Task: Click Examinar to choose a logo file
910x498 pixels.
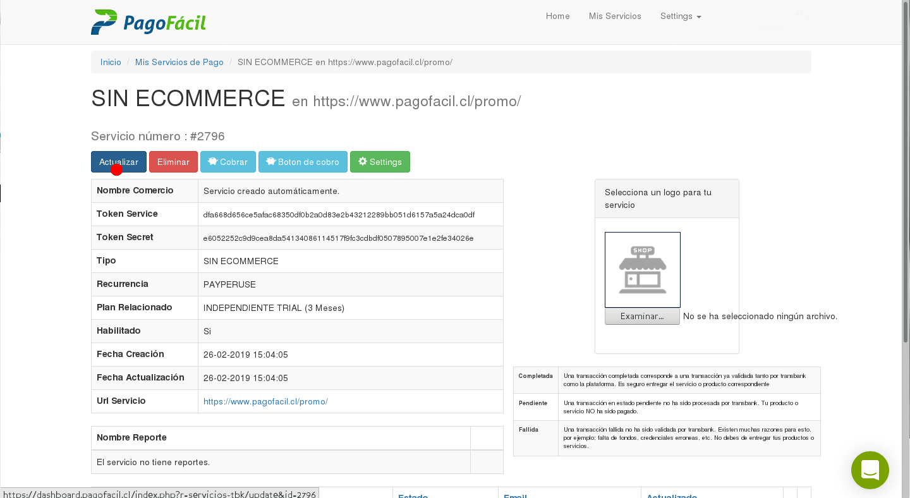Action: pos(642,316)
